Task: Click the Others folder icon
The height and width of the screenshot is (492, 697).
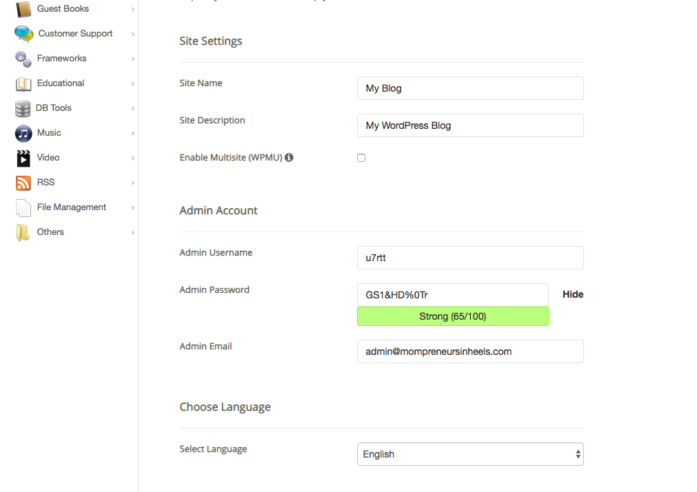Action: pos(23,232)
